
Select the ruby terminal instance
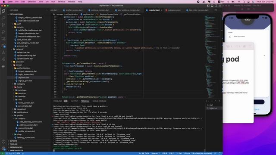coord(213,108)
